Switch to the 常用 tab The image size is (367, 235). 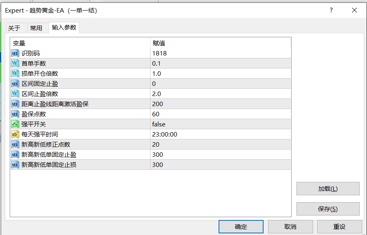tap(36, 28)
